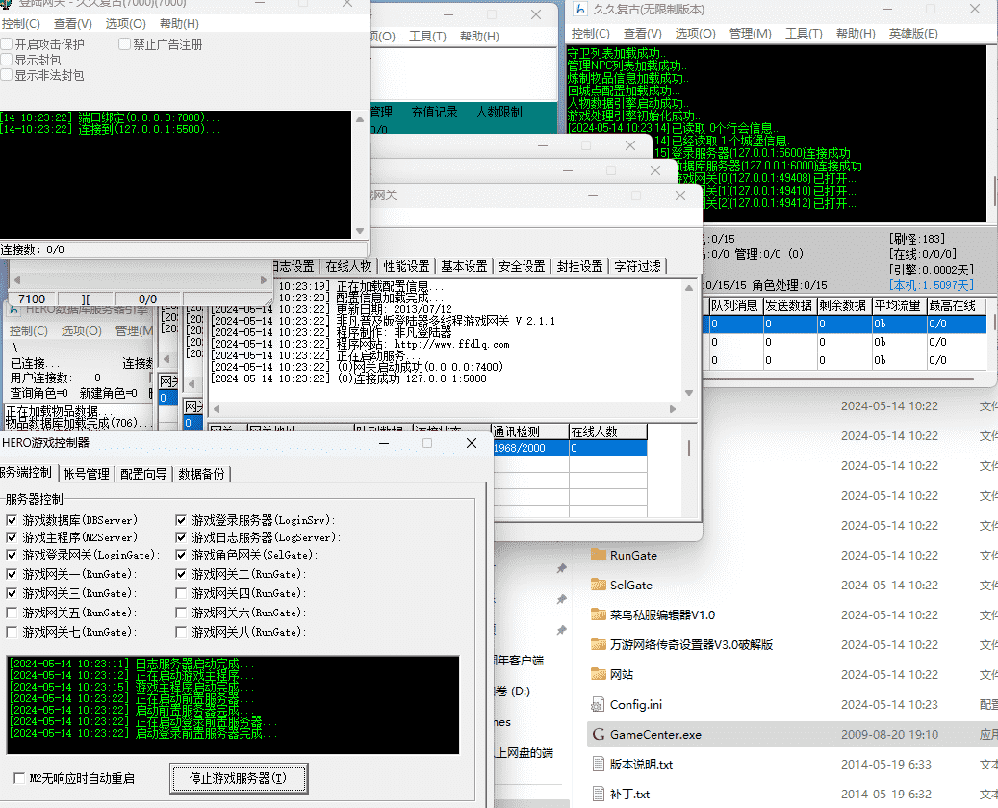Uncheck 游戏主程序(M2Server) checkbox
Viewport: 998px width, 808px height.
[x=12, y=537]
